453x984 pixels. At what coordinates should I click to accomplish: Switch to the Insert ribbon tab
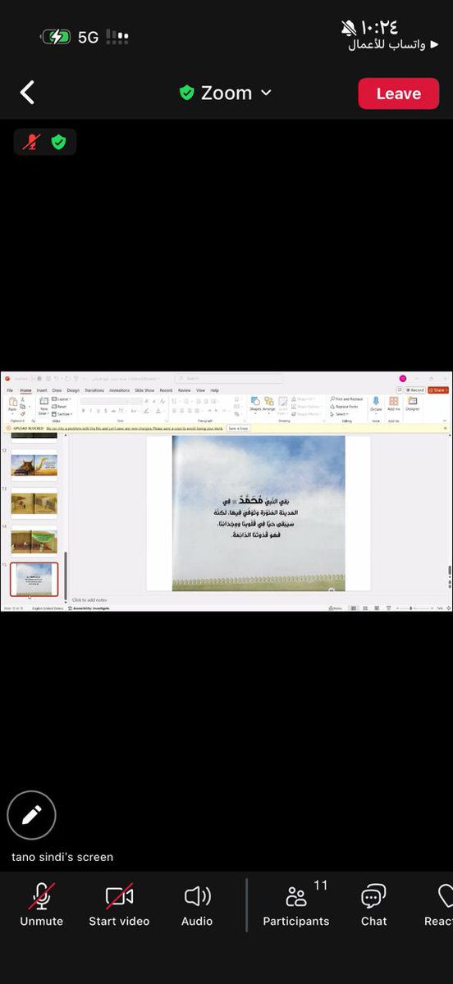(x=41, y=390)
